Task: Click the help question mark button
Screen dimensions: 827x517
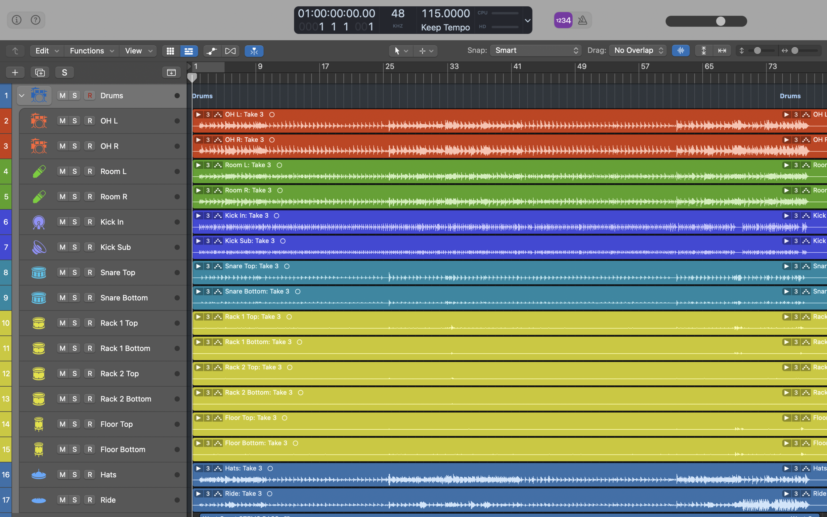Action: tap(35, 20)
